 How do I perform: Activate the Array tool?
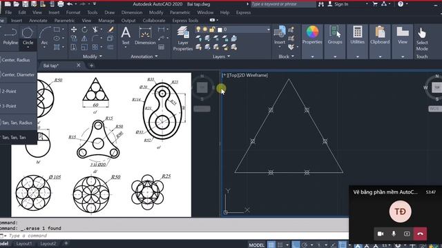click(x=95, y=47)
